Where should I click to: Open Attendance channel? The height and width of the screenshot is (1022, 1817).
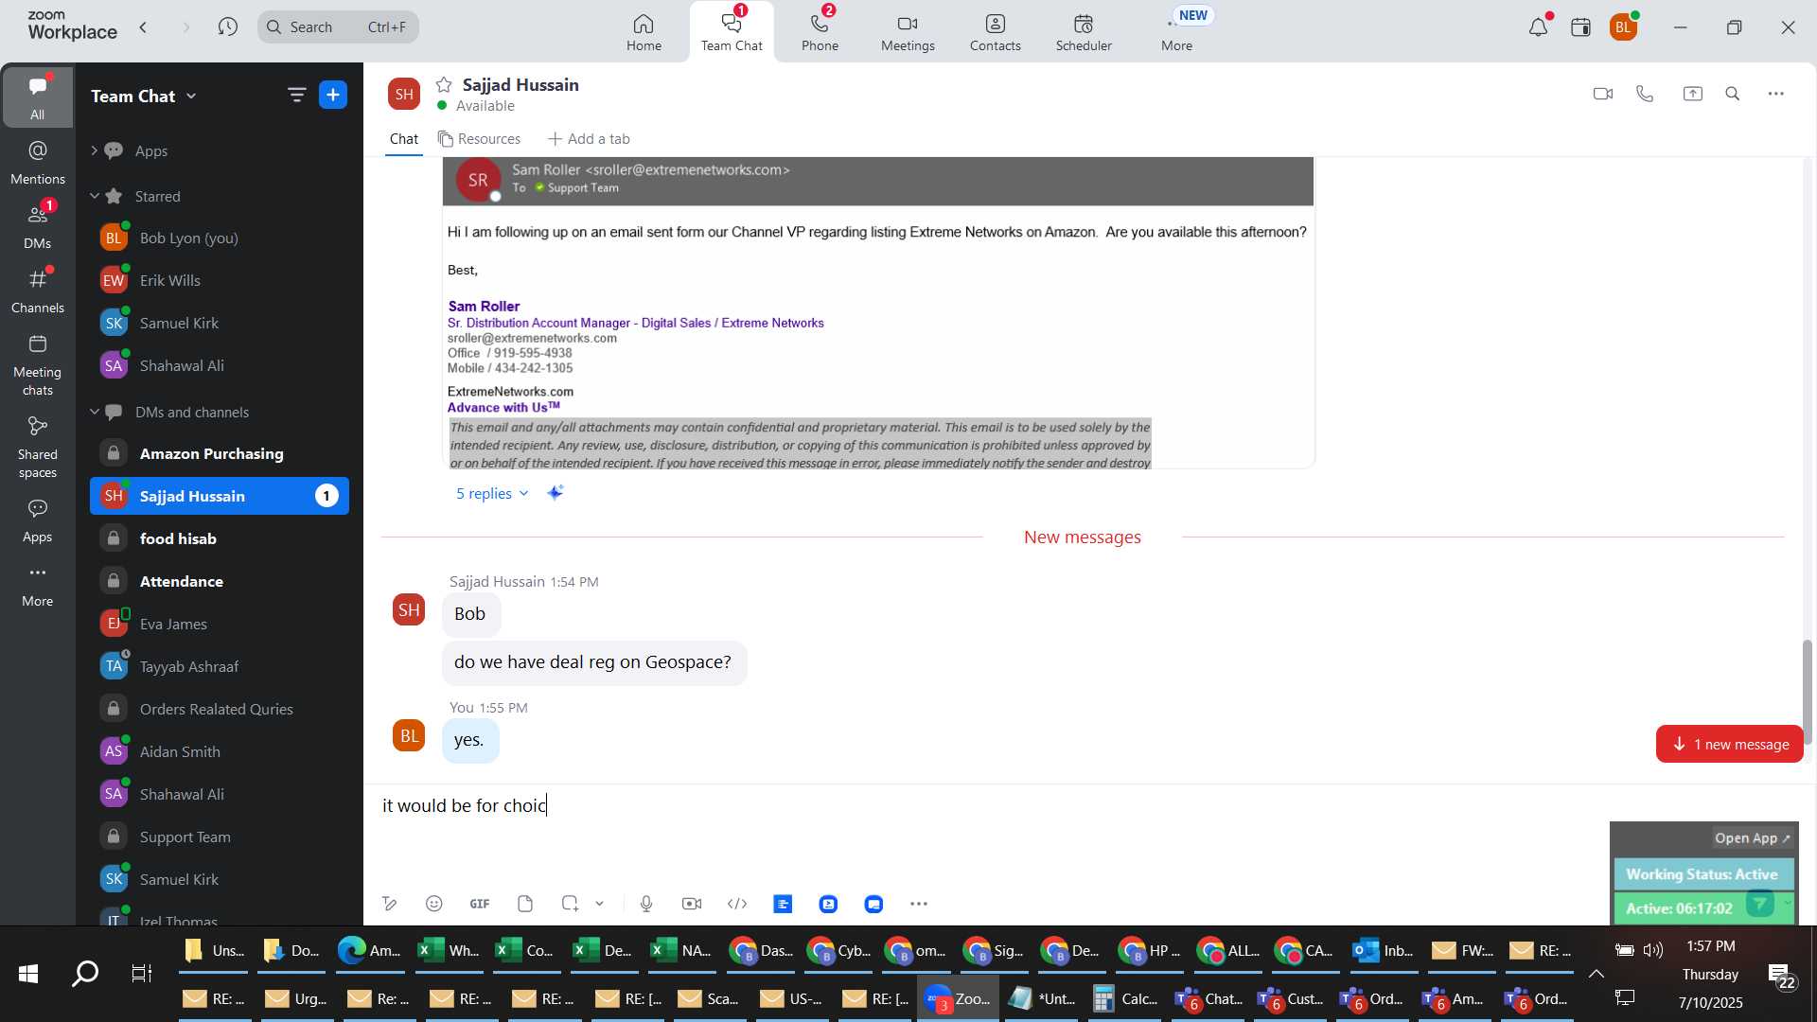[220, 581]
